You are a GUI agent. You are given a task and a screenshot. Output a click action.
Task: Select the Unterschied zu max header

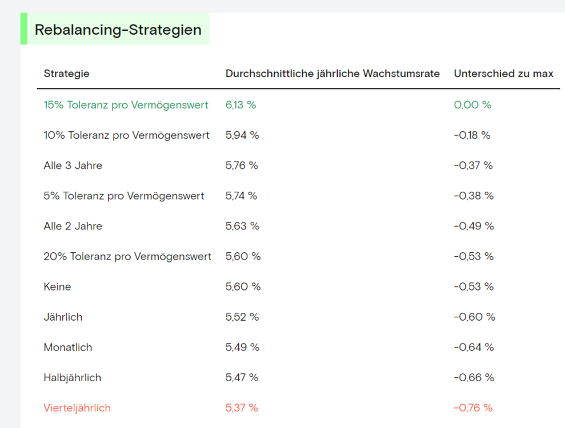(503, 74)
